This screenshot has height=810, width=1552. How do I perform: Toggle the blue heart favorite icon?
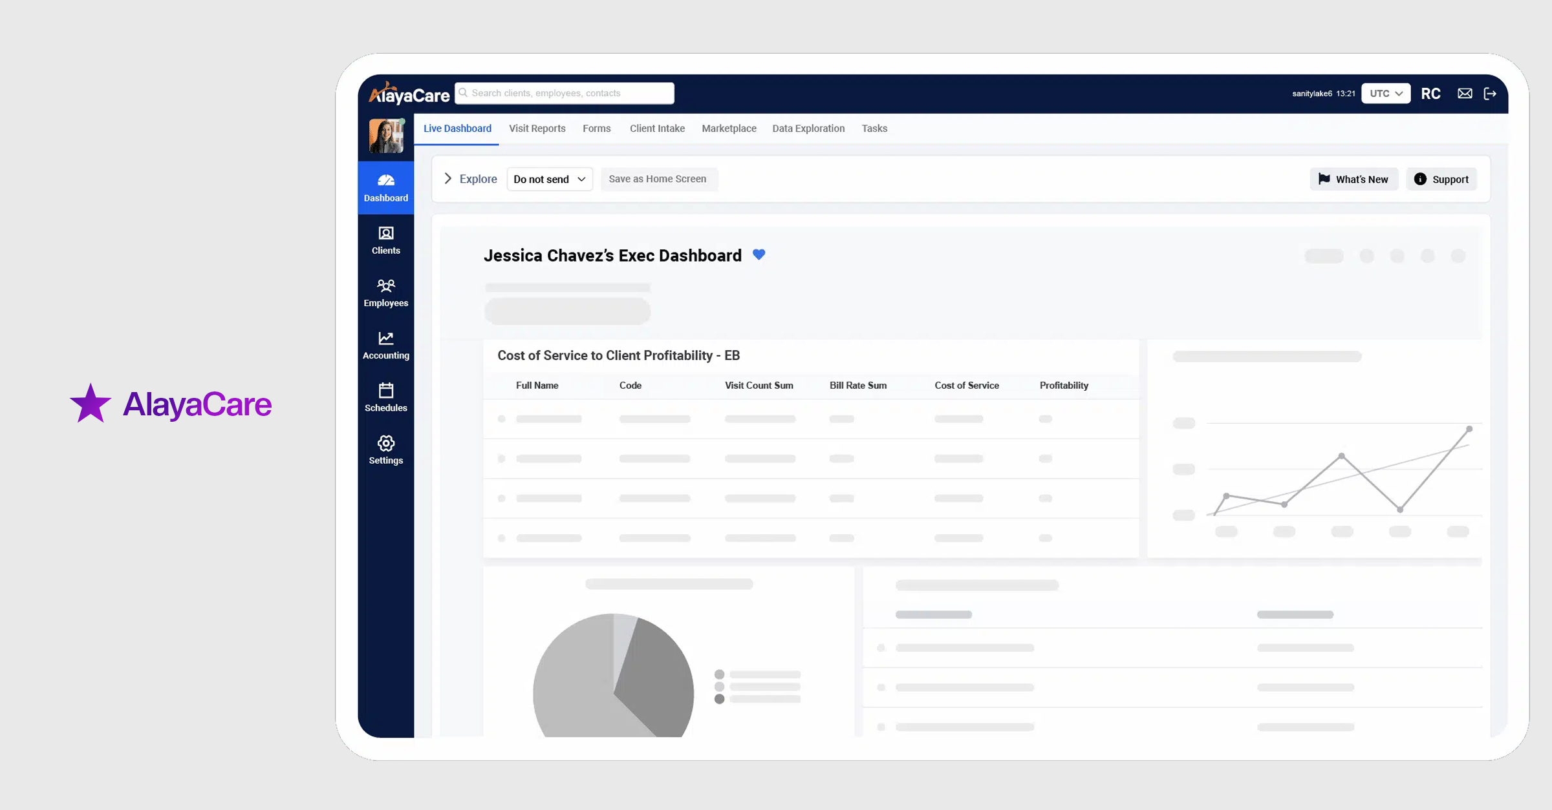coord(759,254)
